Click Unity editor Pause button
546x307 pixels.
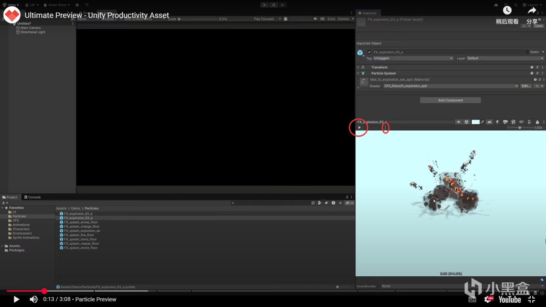(x=273, y=5)
